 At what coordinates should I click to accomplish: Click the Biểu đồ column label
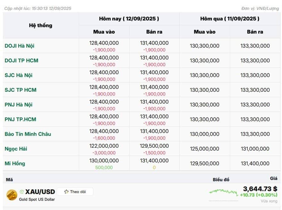(x=221, y=180)
